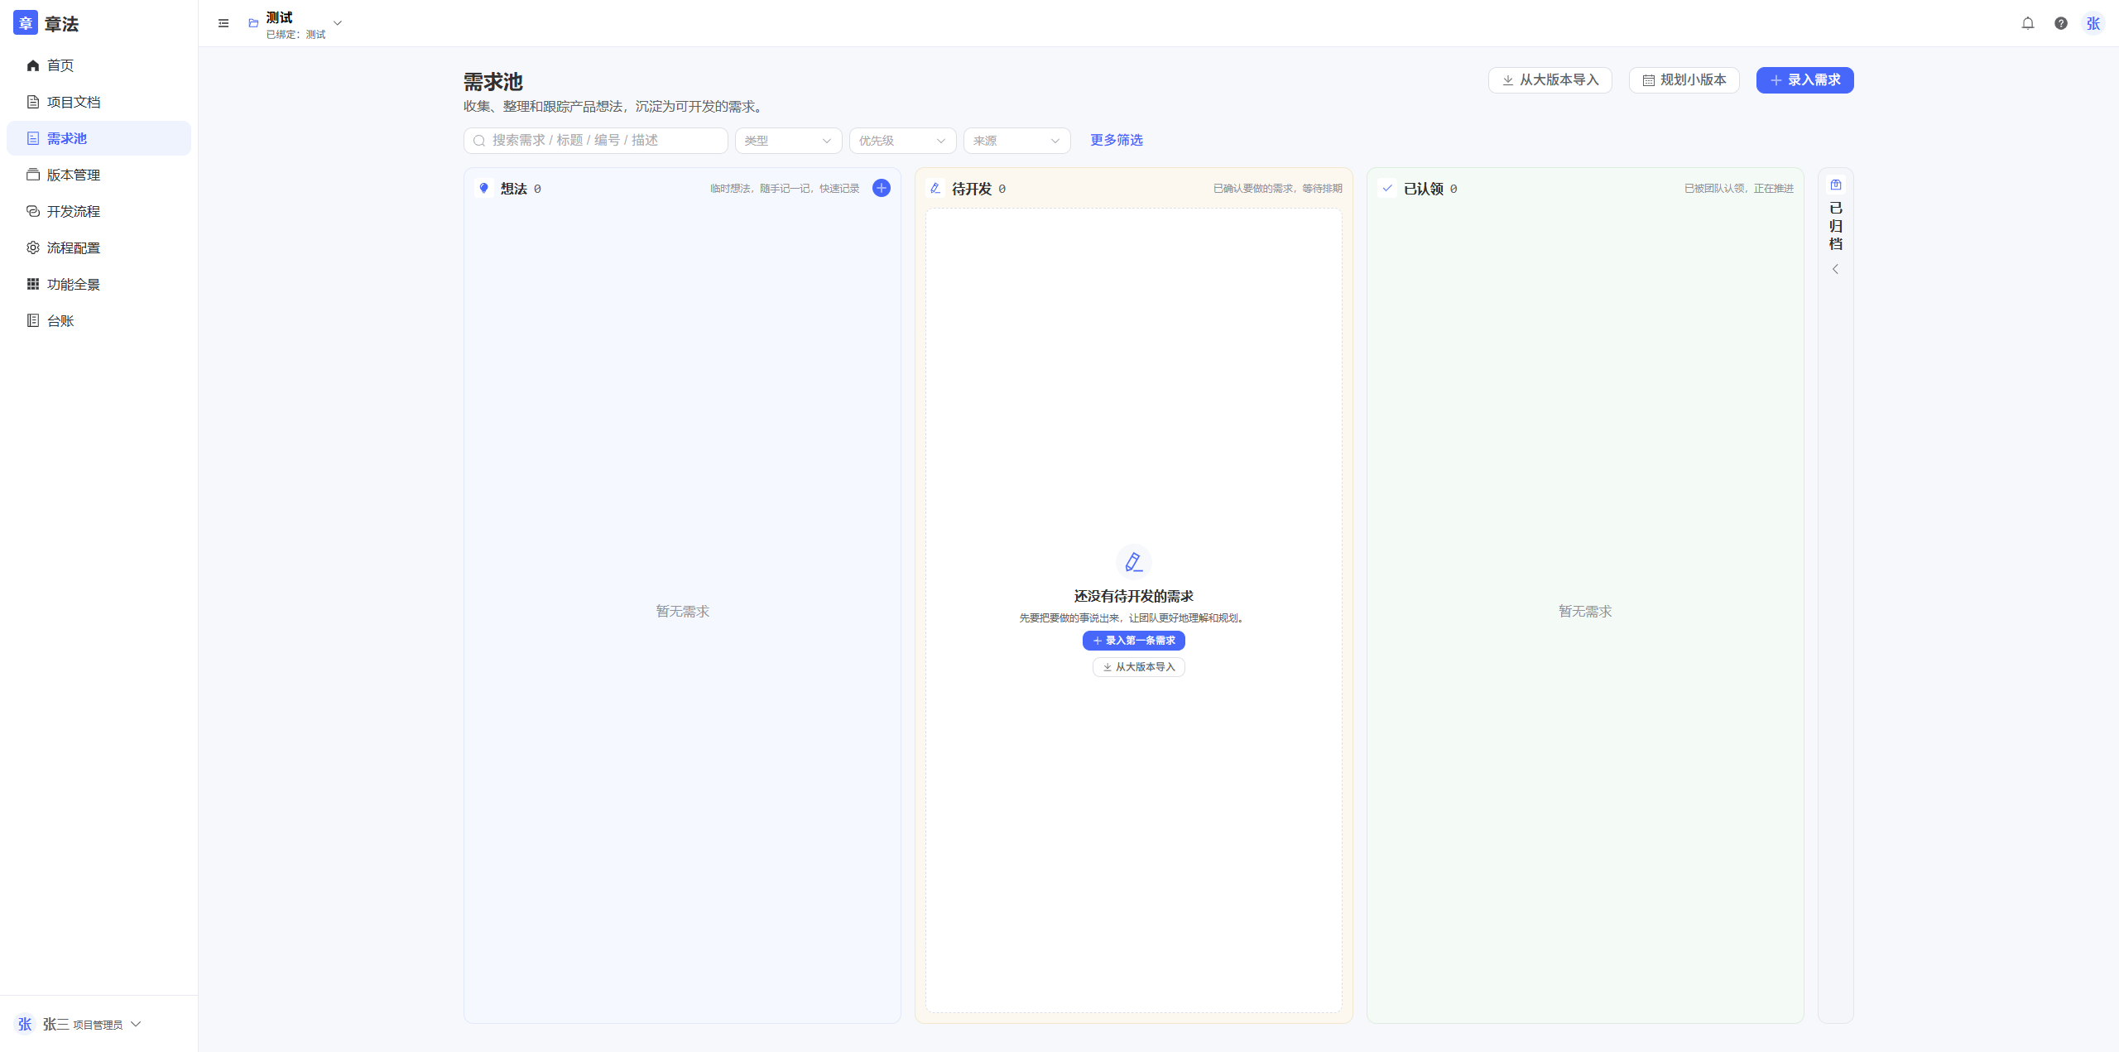2119x1052 pixels.
Task: Click the 更多筛选 link
Action: point(1116,140)
